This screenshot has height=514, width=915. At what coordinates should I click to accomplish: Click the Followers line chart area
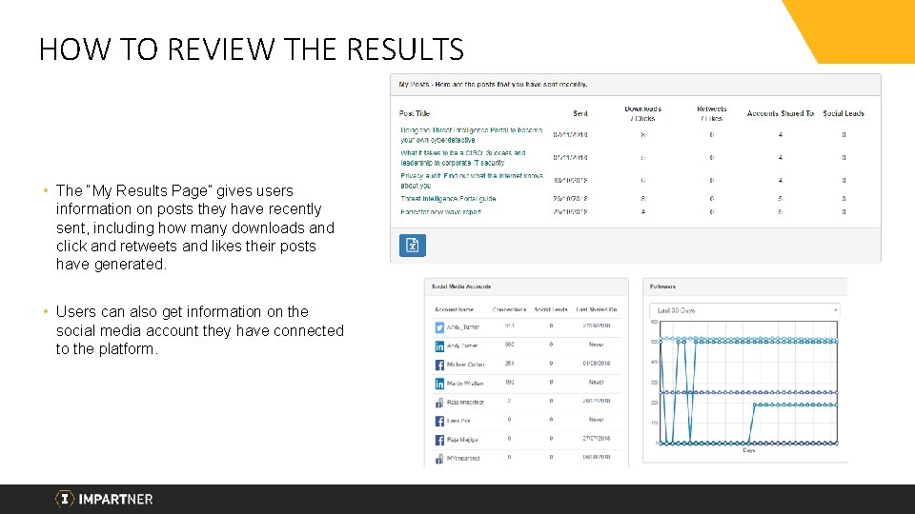point(749,383)
